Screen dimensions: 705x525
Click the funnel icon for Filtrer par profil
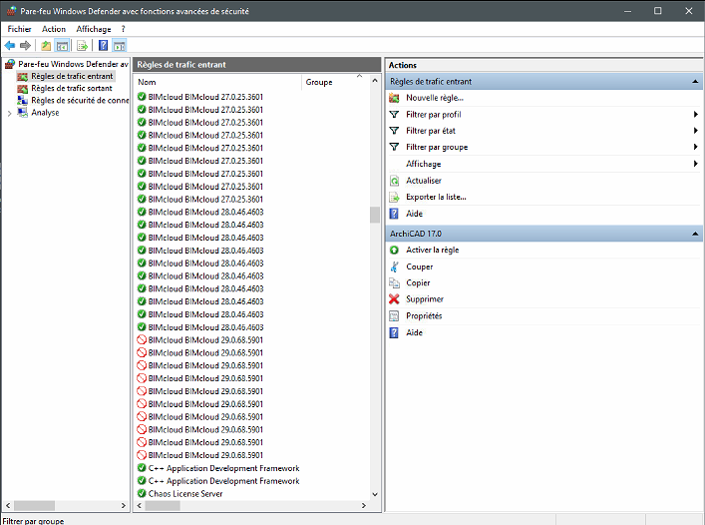pyautogui.click(x=394, y=115)
